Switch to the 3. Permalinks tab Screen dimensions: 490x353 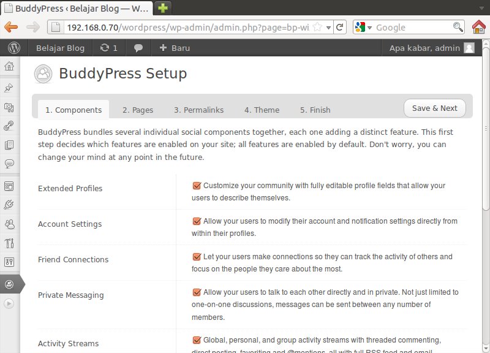pyautogui.click(x=198, y=110)
